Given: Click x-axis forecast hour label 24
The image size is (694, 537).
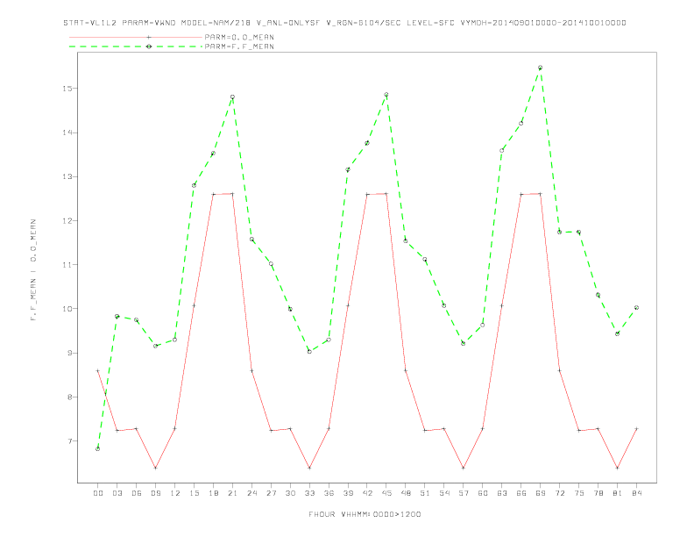Looking at the screenshot, I should point(251,493).
